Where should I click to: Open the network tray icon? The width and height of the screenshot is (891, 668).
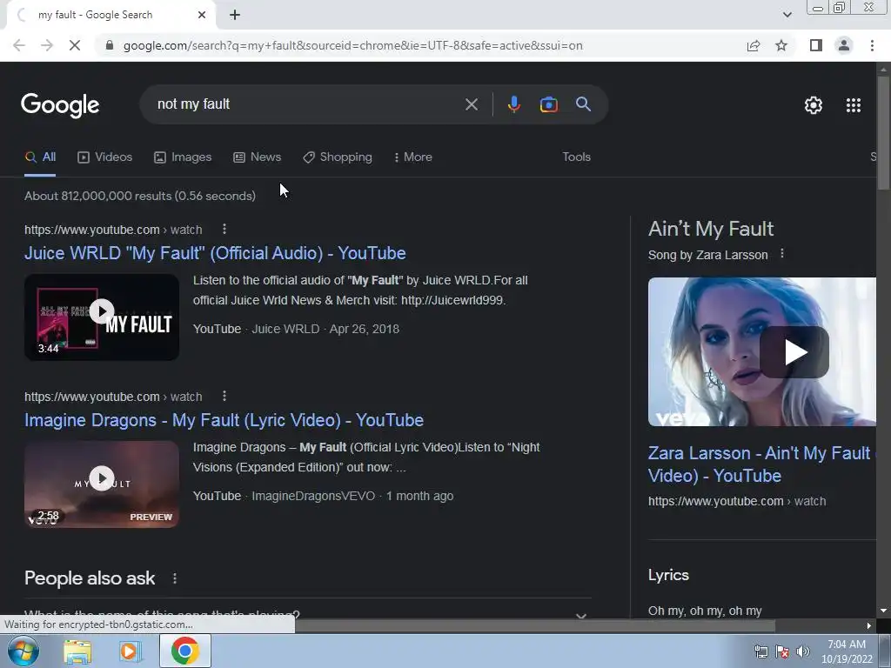(760, 651)
